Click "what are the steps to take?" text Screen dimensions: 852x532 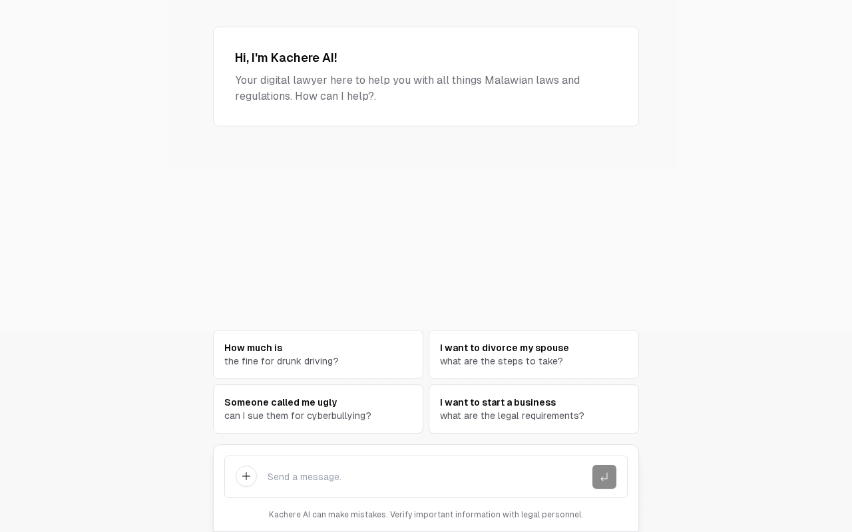point(501,361)
